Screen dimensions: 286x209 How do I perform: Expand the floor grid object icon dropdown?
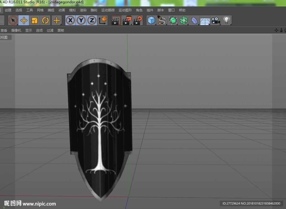(x=205, y=20)
